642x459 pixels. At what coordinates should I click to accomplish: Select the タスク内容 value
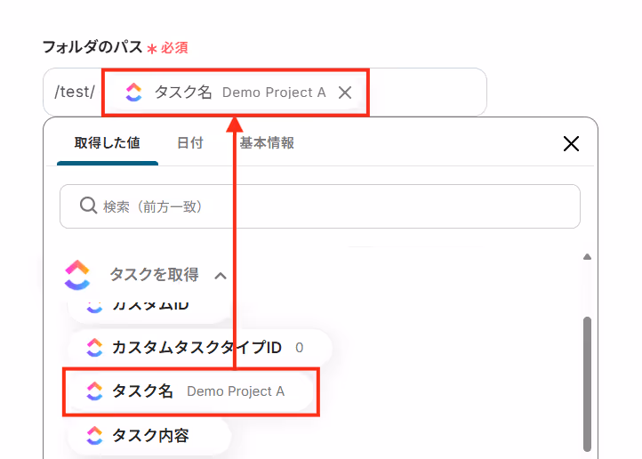click(x=149, y=436)
